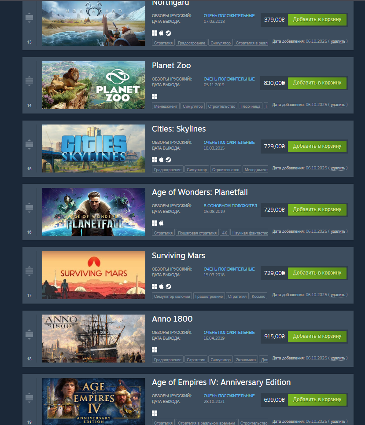Grab the reorder handle for Cities: Skylines
The height and width of the screenshot is (425, 365).
[x=29, y=144]
